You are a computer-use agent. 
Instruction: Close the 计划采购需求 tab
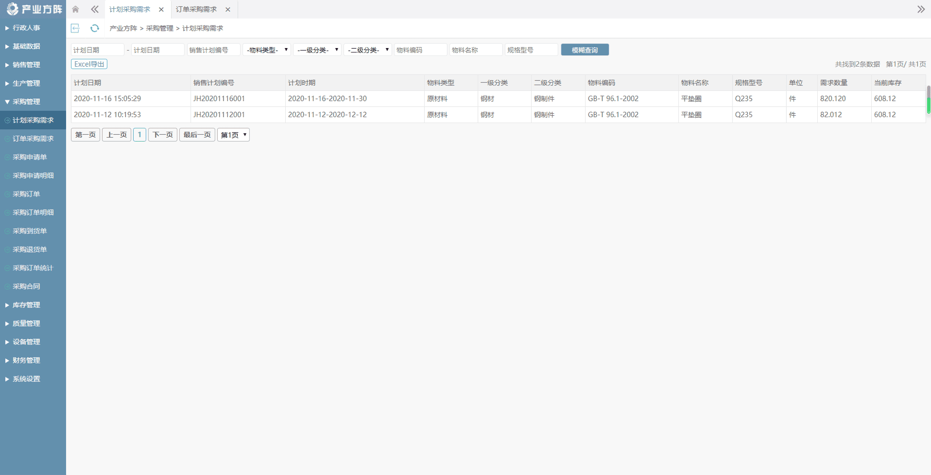pos(161,9)
